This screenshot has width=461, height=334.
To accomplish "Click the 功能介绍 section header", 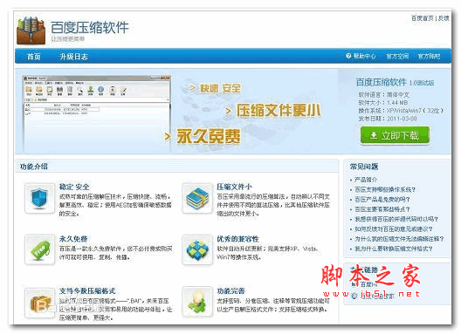I will 34,167.
